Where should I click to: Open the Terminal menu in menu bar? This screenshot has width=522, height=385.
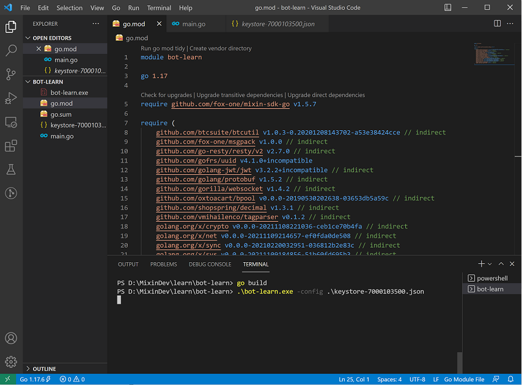(159, 8)
